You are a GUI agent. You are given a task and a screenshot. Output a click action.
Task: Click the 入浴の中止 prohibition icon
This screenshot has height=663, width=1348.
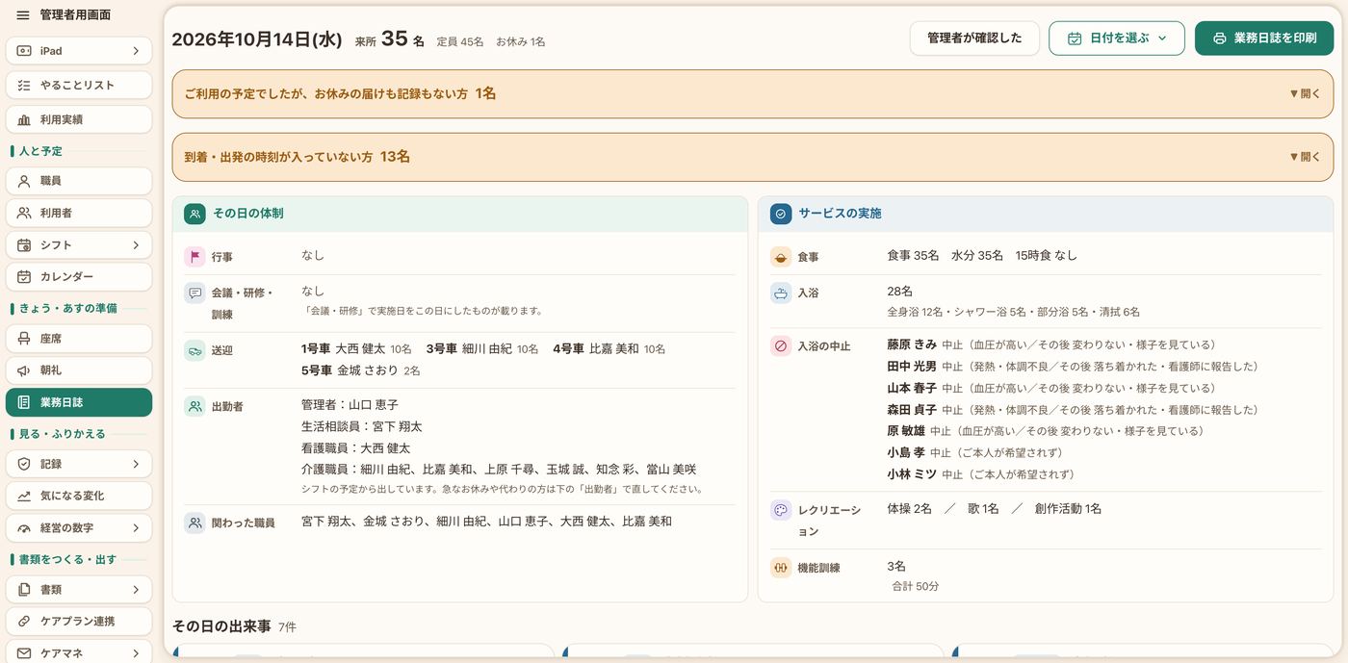(781, 345)
